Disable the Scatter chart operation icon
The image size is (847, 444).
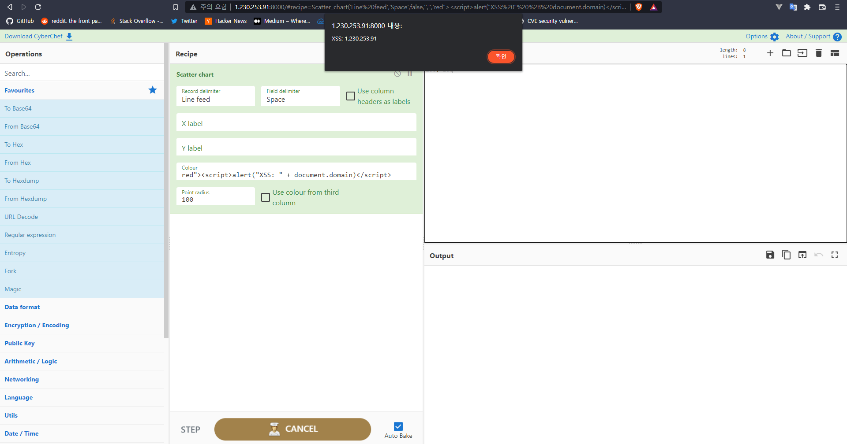coord(397,74)
